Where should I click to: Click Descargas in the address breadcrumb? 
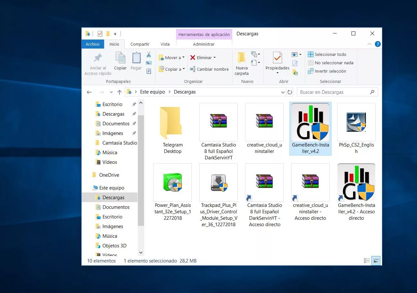185,92
